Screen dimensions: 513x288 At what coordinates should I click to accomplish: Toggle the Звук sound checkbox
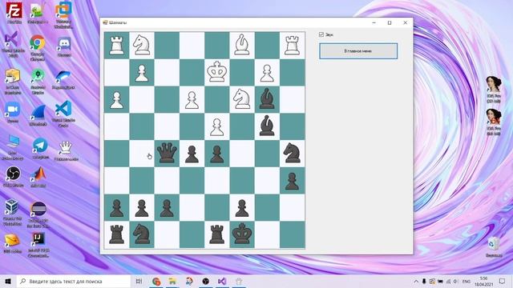tap(321, 34)
